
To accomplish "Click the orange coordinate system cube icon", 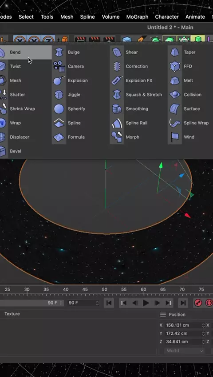I will [x=64, y=40].
